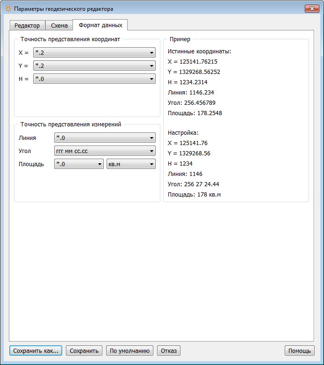
Task: Click the Сохранить button
Action: click(x=84, y=350)
